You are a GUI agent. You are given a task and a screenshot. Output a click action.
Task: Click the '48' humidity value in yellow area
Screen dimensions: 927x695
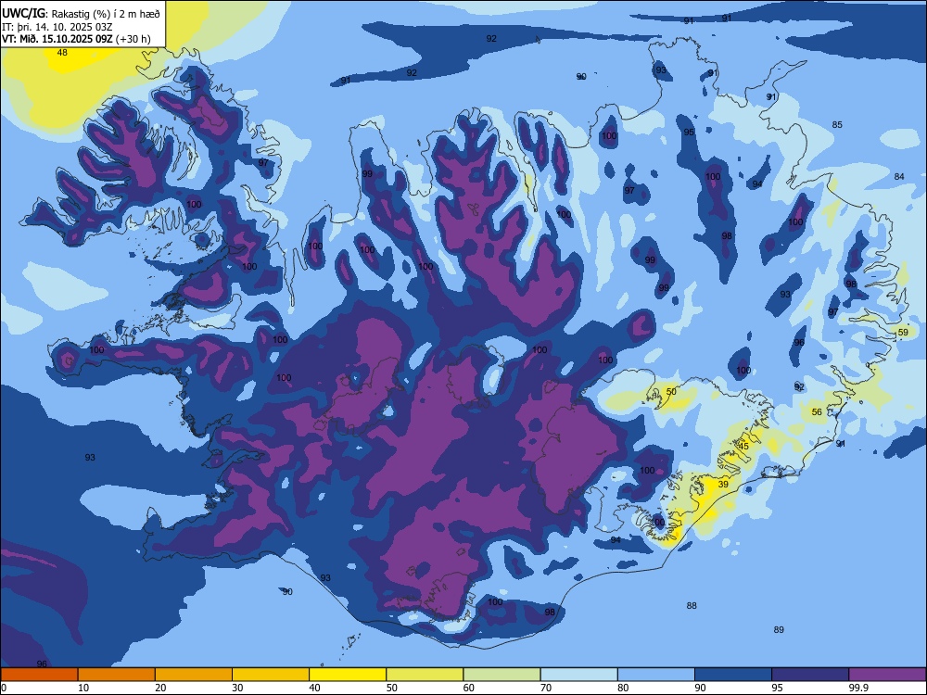click(x=62, y=53)
